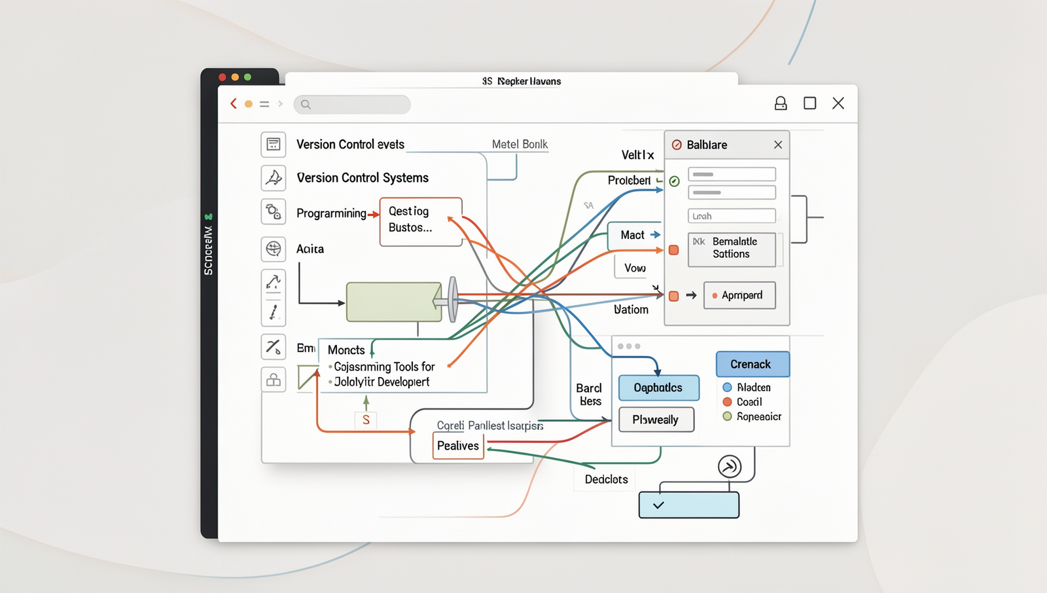Click the Barcl Bers label
The image size is (1047, 593).
pyautogui.click(x=589, y=395)
